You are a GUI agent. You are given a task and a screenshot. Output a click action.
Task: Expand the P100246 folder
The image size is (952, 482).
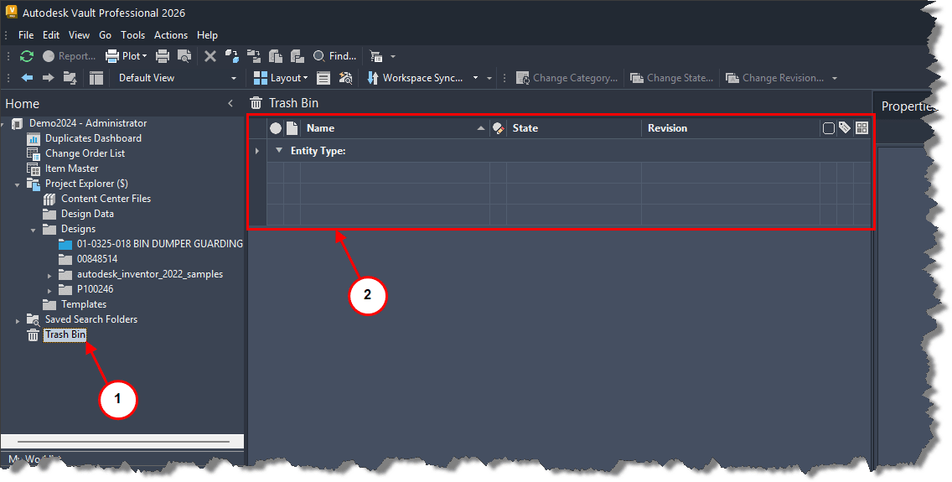point(49,291)
